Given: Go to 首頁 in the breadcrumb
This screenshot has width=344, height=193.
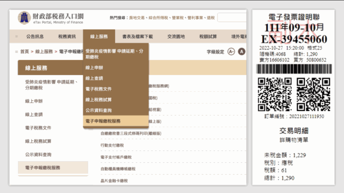Looking at the screenshot, I should pyautogui.click(x=25, y=52).
